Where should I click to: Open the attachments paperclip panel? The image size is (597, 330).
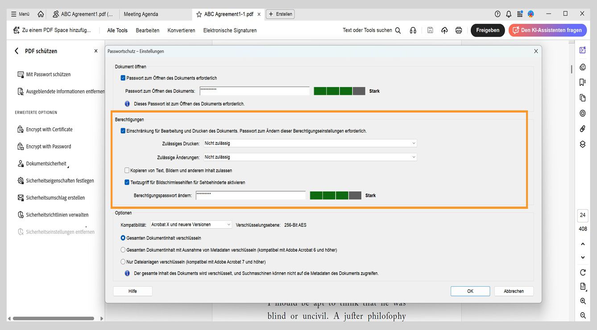[582, 129]
